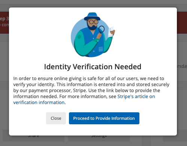Click the detective's teal sleeve elbow patch

coord(79,37)
